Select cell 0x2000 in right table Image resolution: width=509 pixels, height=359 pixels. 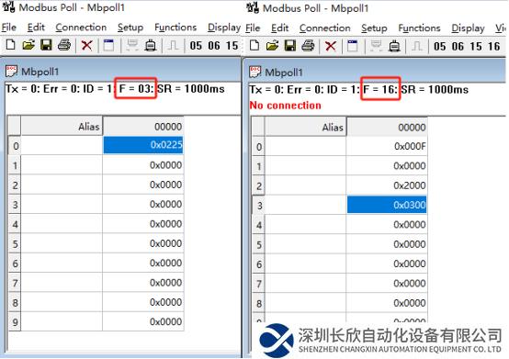point(387,185)
